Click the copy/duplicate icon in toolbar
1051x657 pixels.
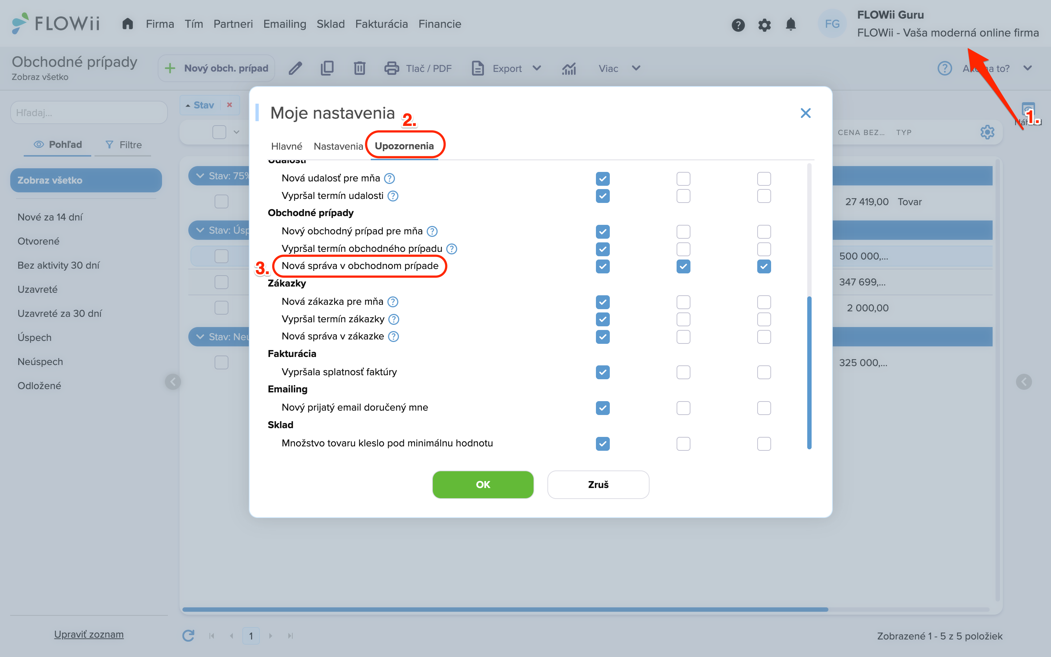[x=327, y=68]
